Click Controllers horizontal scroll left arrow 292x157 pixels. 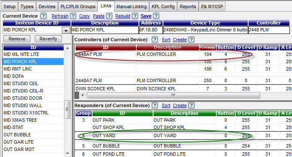click(x=83, y=95)
